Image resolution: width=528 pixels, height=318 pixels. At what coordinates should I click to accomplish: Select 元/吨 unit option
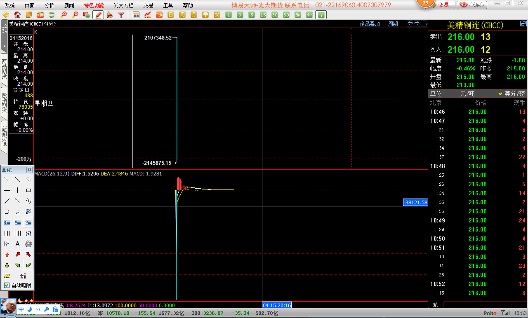(467, 94)
